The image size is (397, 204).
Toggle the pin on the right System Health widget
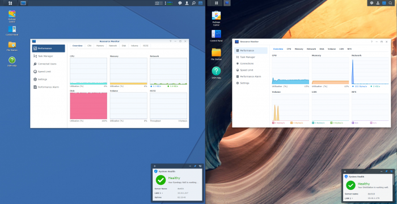click(x=386, y=171)
